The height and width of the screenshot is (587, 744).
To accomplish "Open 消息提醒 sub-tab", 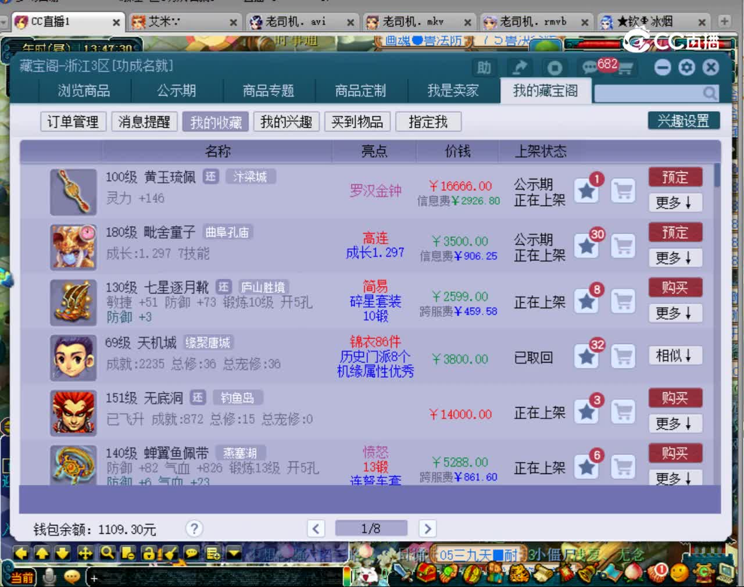I will click(144, 121).
